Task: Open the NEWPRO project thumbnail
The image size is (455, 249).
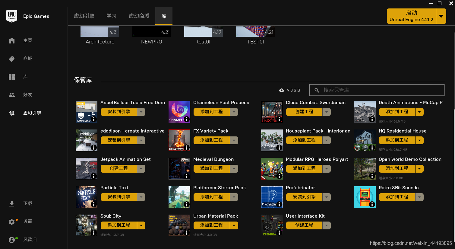Action: point(152,31)
